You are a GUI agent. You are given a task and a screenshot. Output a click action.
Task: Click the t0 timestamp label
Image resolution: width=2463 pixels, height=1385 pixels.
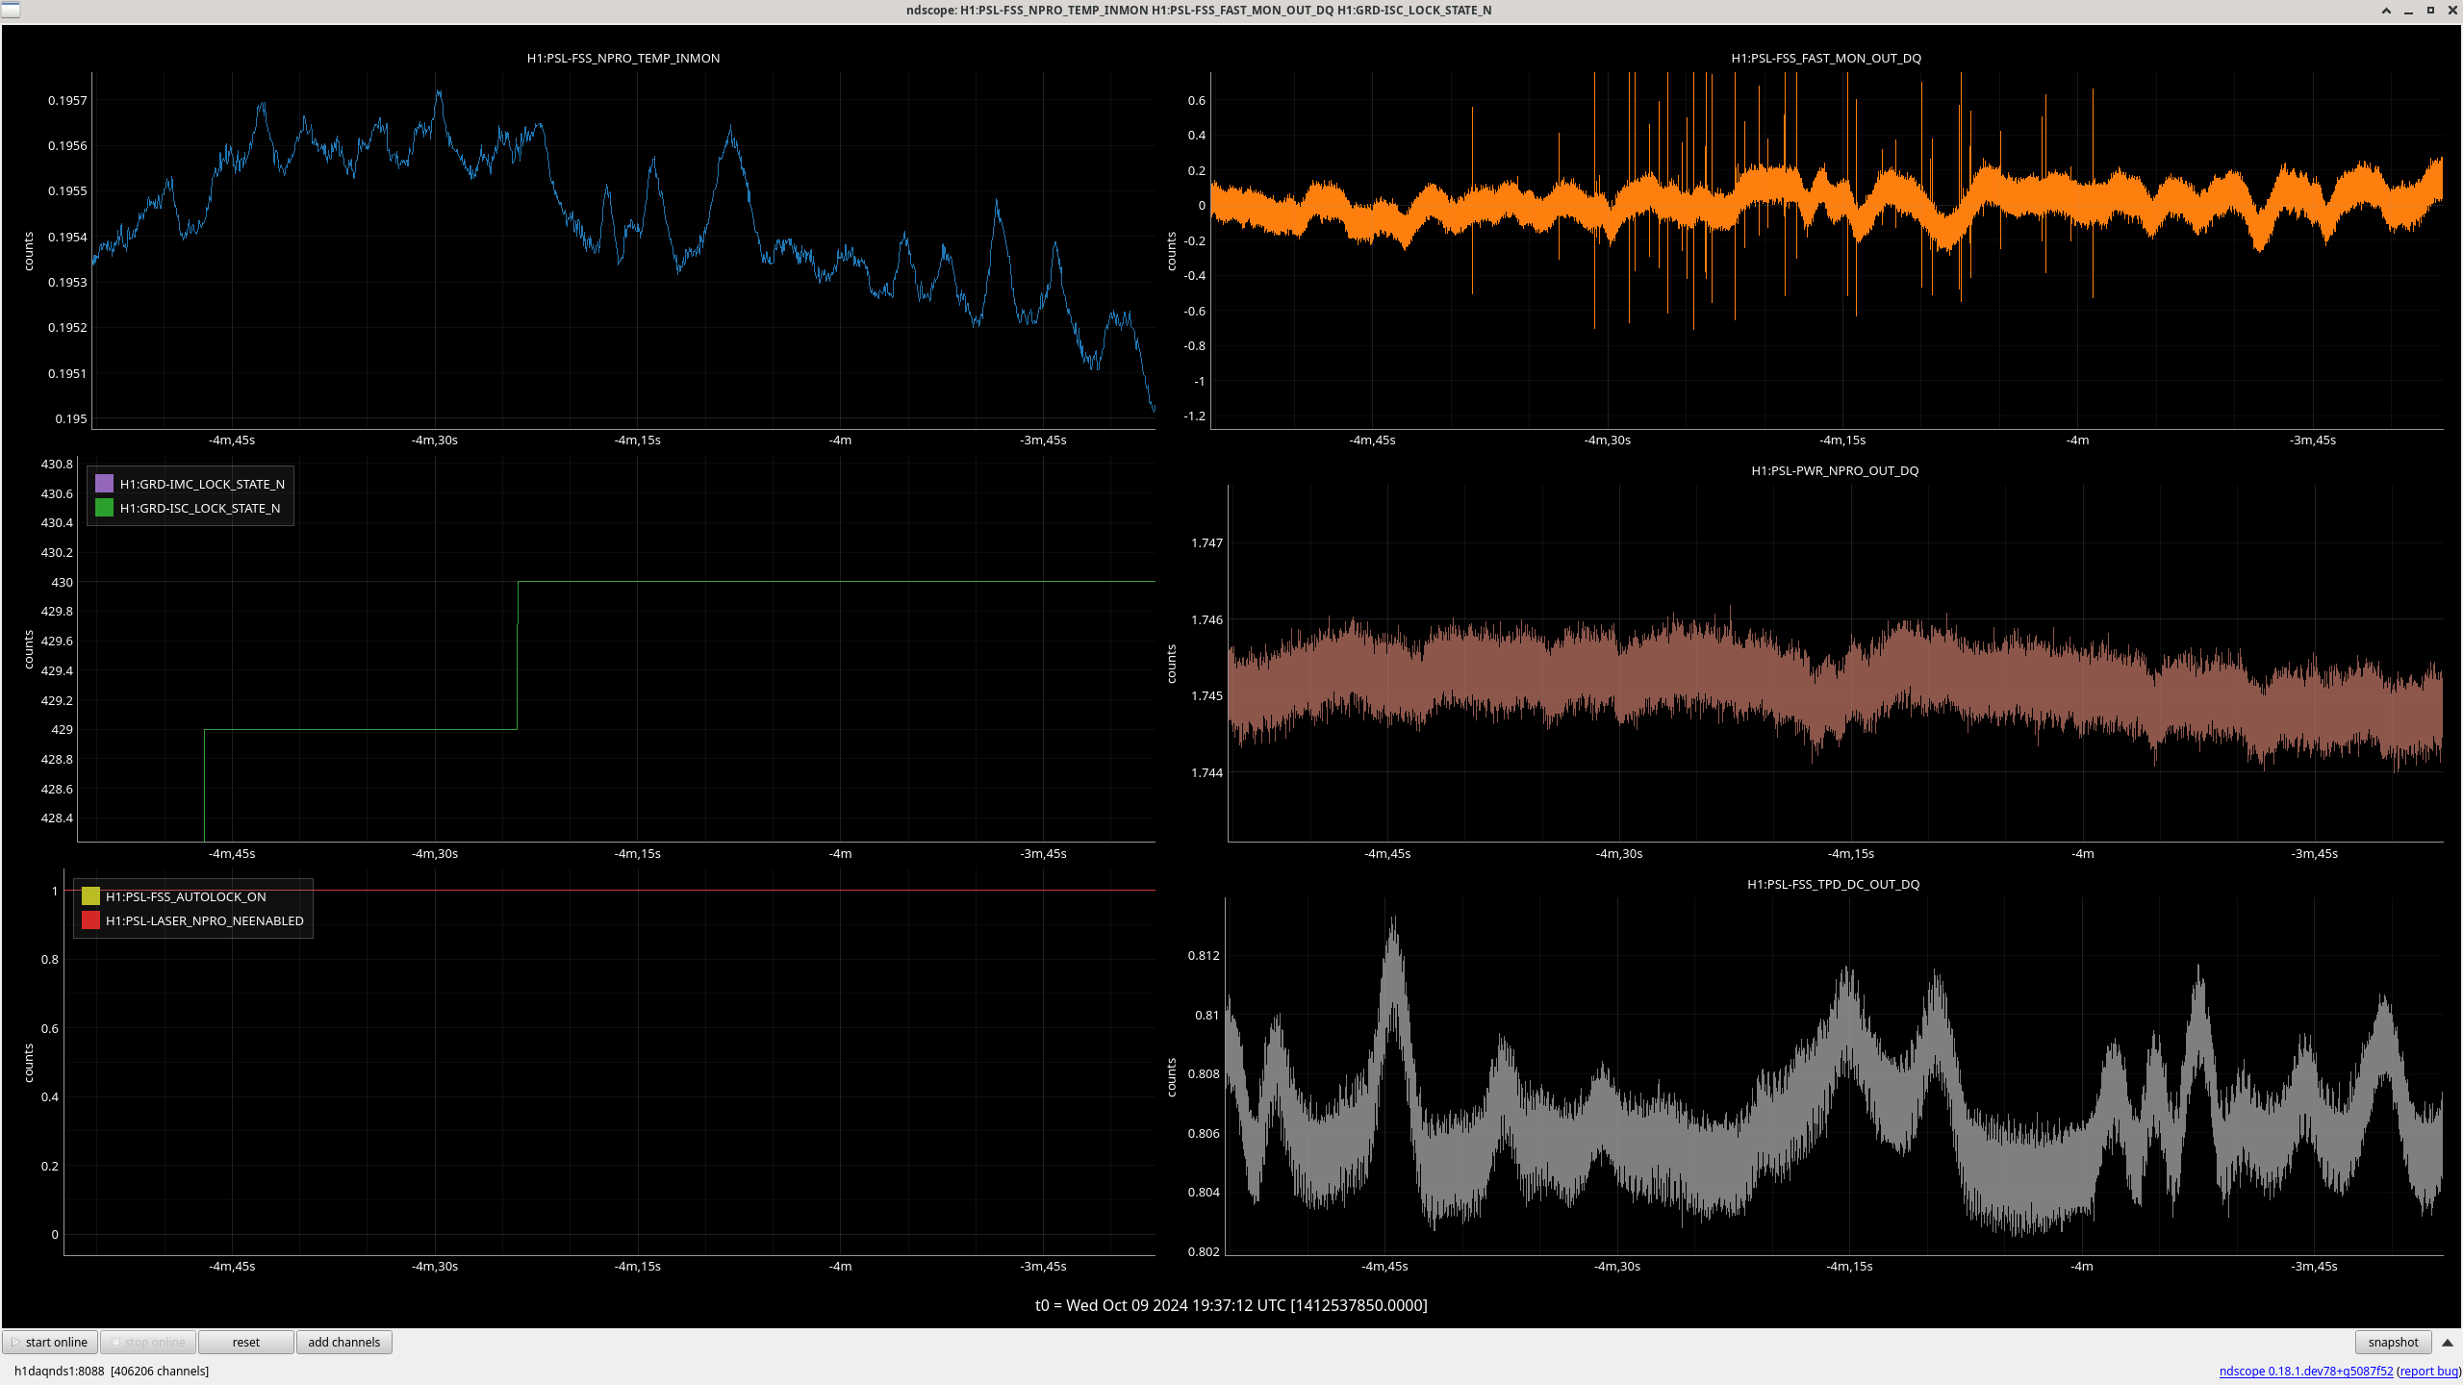[x=1231, y=1305]
